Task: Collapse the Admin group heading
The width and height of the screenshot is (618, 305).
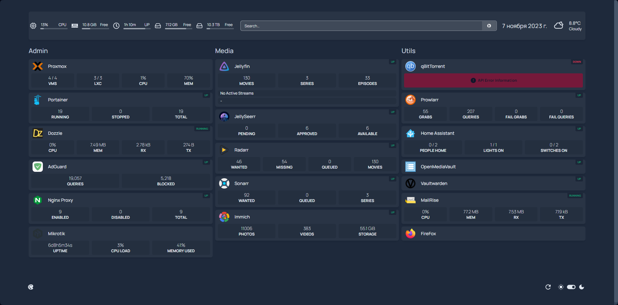Action: pyautogui.click(x=38, y=51)
